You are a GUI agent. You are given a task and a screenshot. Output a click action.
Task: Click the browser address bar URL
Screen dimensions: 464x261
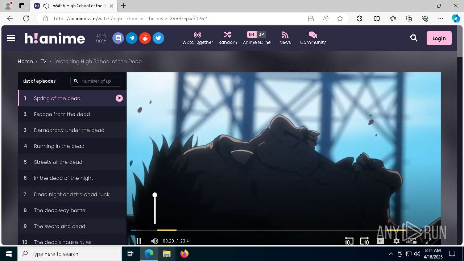pos(130,18)
